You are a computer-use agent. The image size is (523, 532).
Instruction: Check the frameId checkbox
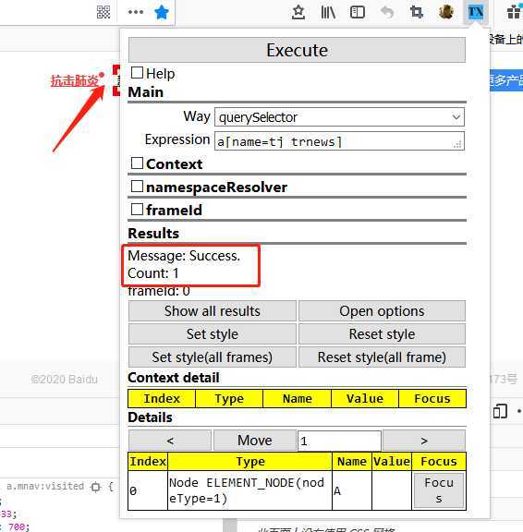point(137,210)
